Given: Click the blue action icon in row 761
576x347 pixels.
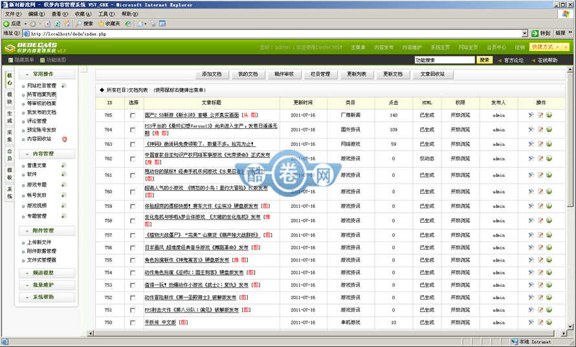Looking at the screenshot, I should [531, 175].
